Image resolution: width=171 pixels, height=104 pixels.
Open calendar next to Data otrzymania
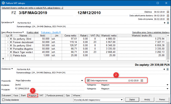coord(168,19)
